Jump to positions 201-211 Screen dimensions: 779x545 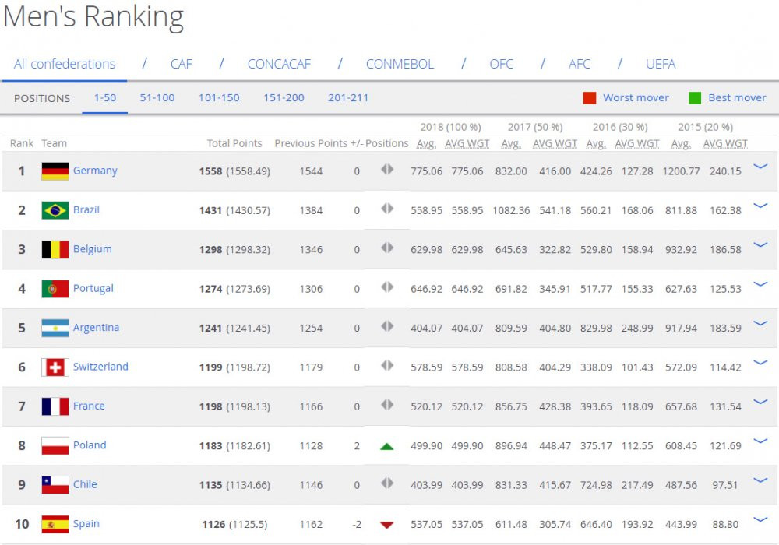click(348, 98)
